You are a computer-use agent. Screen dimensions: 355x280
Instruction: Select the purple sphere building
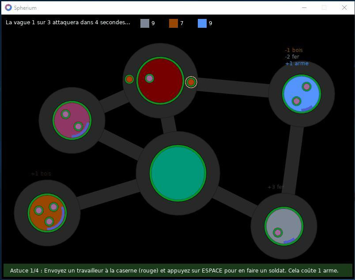tap(72, 120)
